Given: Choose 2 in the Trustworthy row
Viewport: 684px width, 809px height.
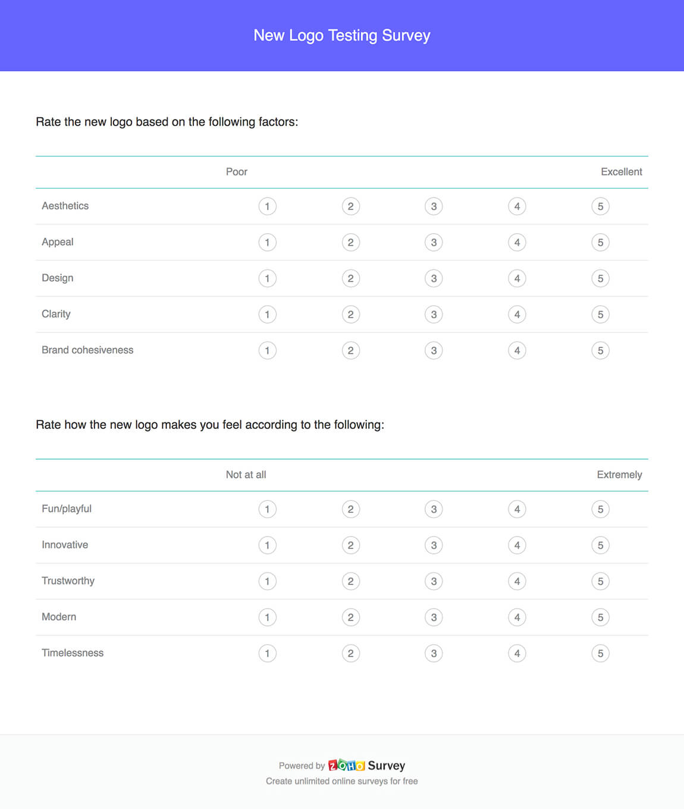Looking at the screenshot, I should [350, 581].
